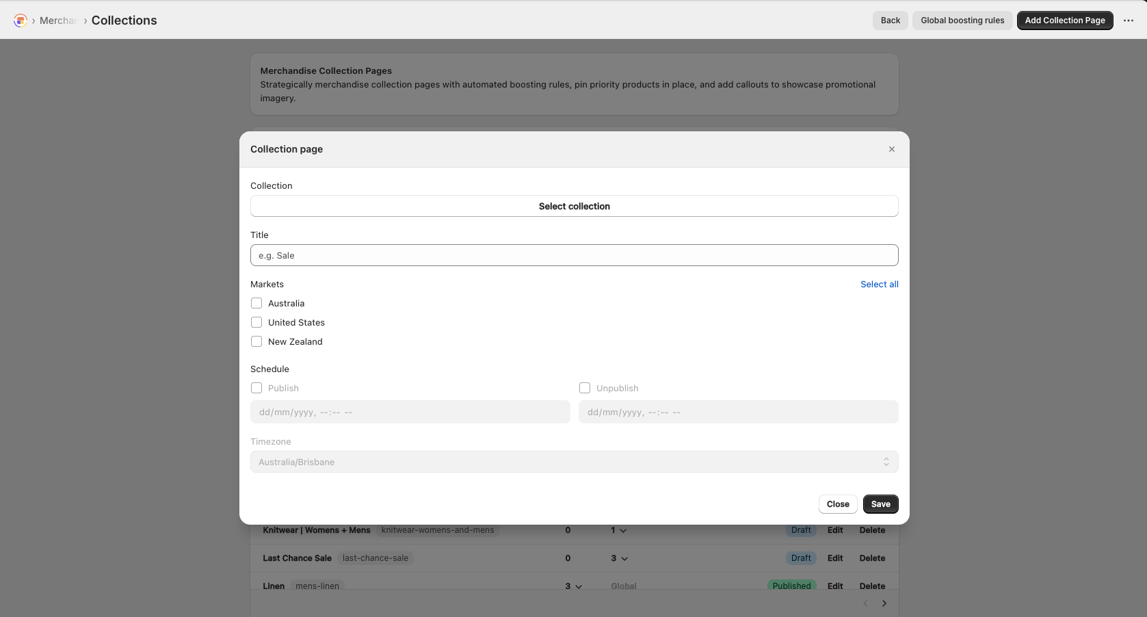
Task: Click the Add Collection Page button
Action: pos(1064,21)
